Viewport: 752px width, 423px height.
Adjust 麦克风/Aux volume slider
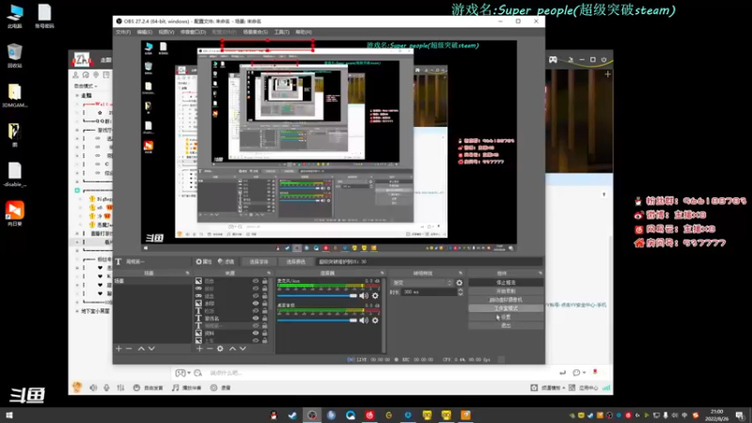(x=317, y=296)
